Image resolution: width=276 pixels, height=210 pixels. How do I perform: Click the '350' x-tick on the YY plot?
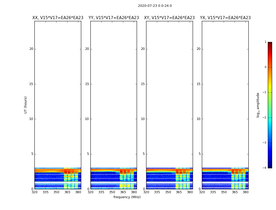tap(112, 192)
